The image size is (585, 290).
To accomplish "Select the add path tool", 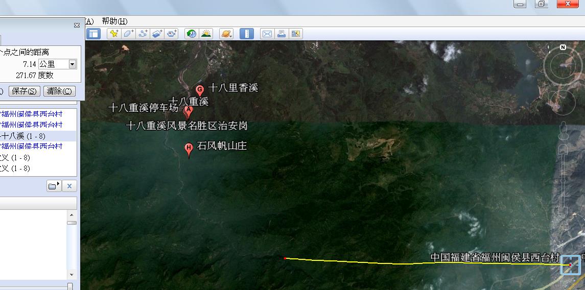I will coord(143,34).
